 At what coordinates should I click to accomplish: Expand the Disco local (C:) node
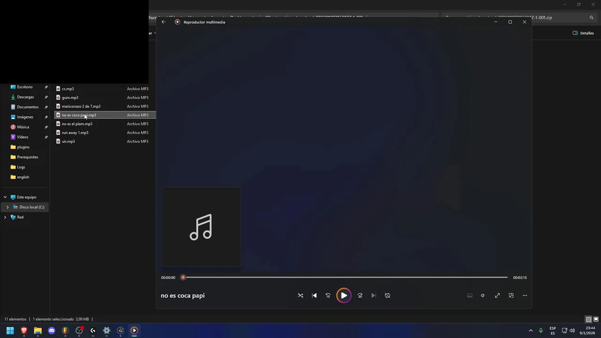[8, 207]
